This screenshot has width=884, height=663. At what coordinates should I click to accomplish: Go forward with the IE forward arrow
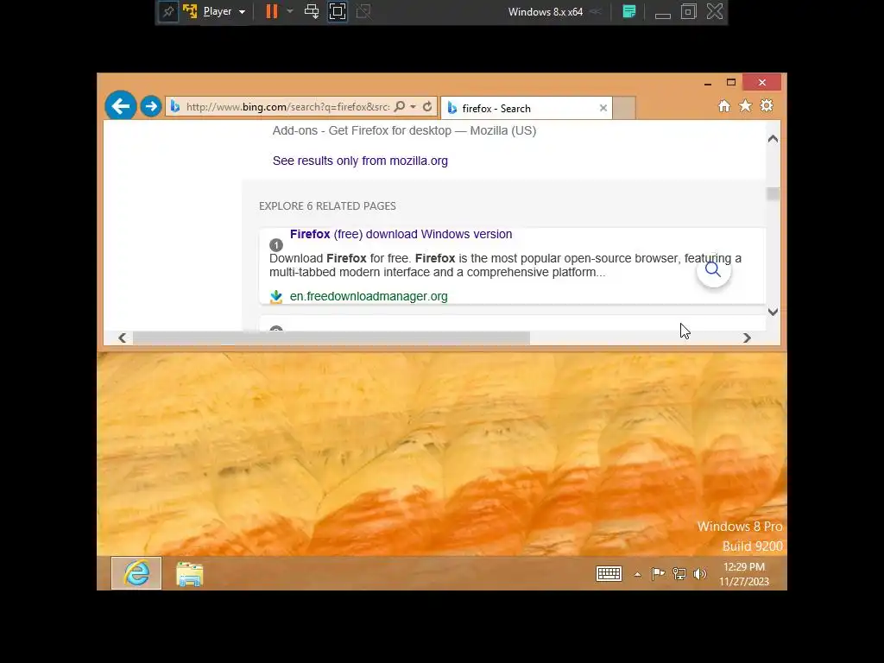[x=150, y=106]
